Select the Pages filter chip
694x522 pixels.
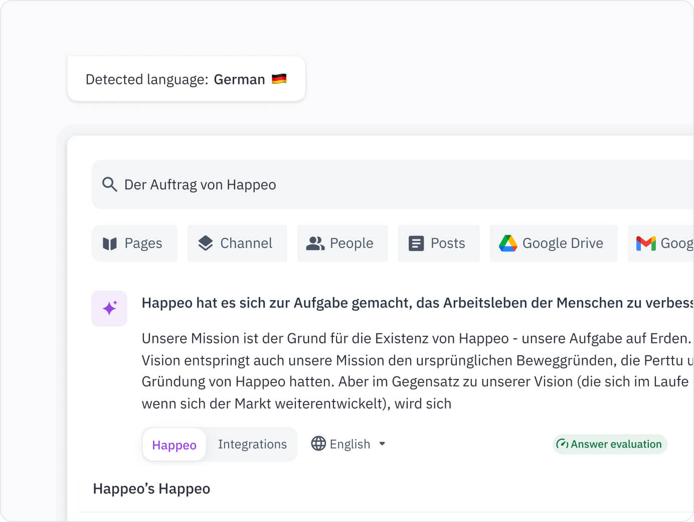coord(134,243)
